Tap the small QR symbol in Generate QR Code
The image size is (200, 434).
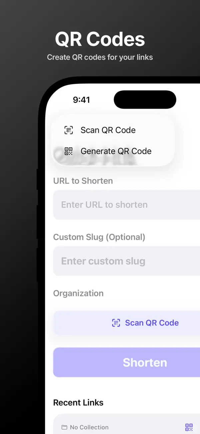[x=69, y=151]
